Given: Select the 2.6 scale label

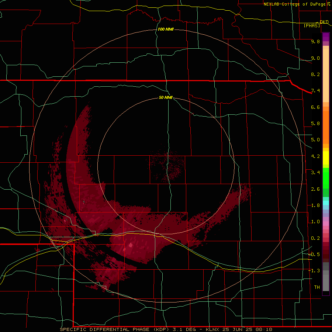Looking at the screenshot, I should [315, 189].
